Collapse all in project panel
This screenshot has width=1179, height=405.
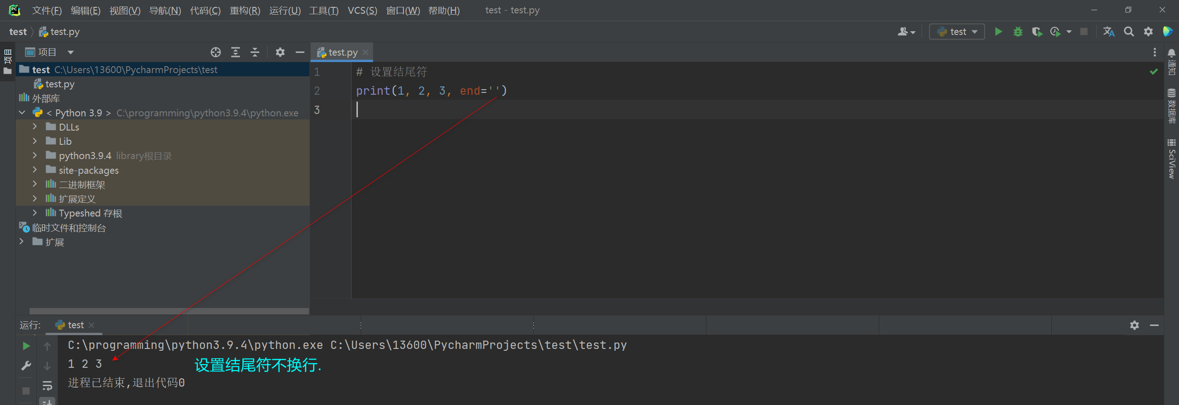click(x=255, y=52)
